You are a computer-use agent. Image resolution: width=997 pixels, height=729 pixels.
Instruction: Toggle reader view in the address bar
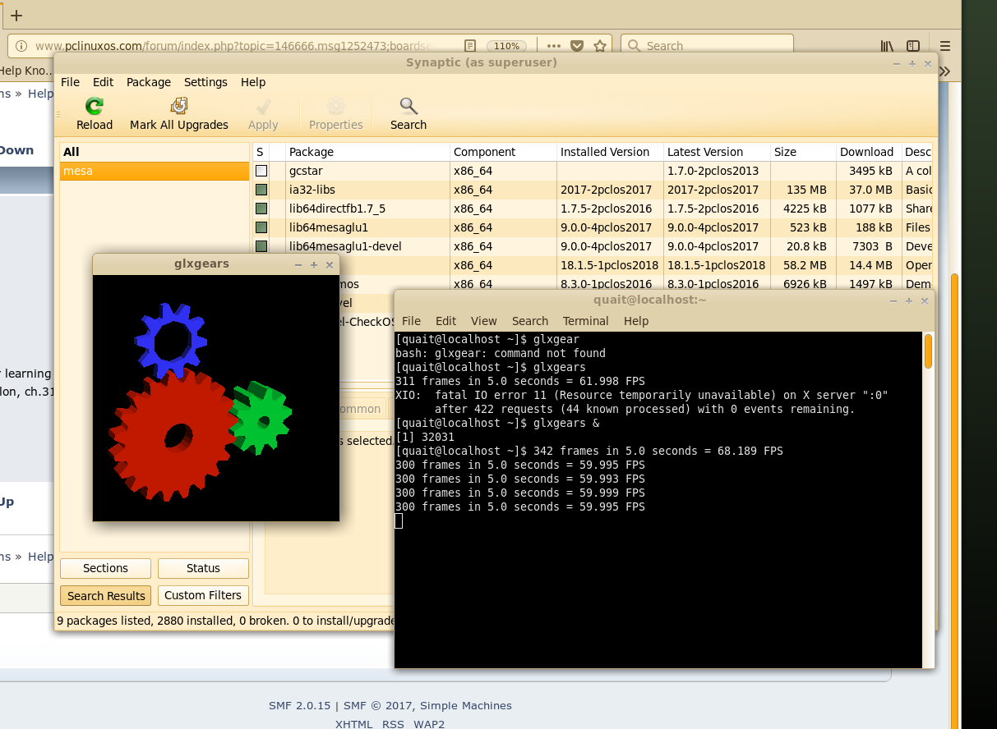(469, 46)
